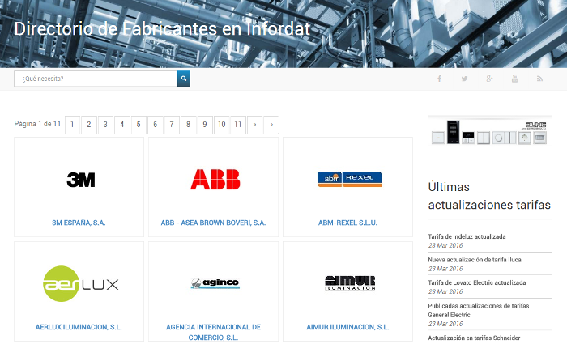Go to pagination page 7
The image size is (567, 344).
coord(172,125)
